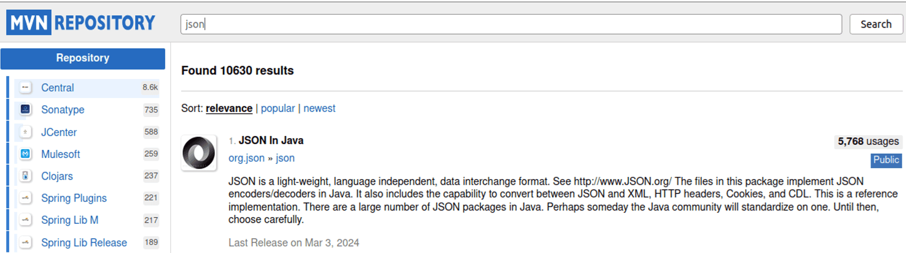Click the Clojars repository icon
Screen dimensions: 906x253
point(25,176)
